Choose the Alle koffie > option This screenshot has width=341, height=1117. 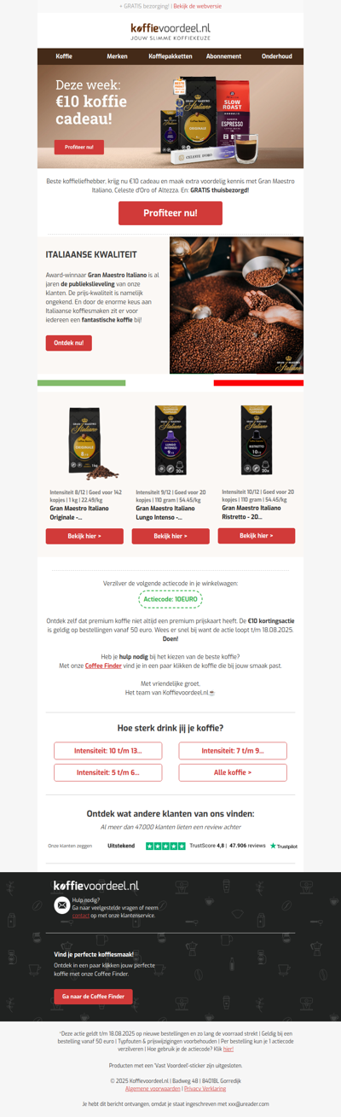point(233,772)
